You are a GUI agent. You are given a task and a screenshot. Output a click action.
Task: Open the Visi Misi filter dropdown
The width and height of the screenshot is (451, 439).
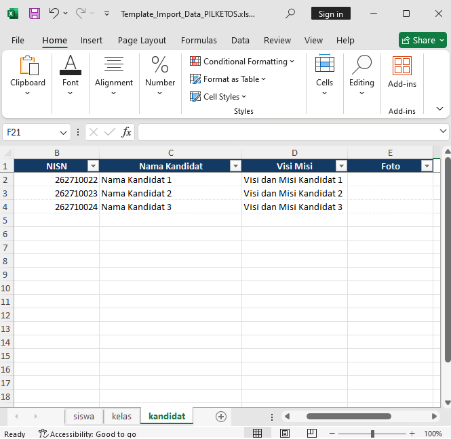click(x=341, y=166)
